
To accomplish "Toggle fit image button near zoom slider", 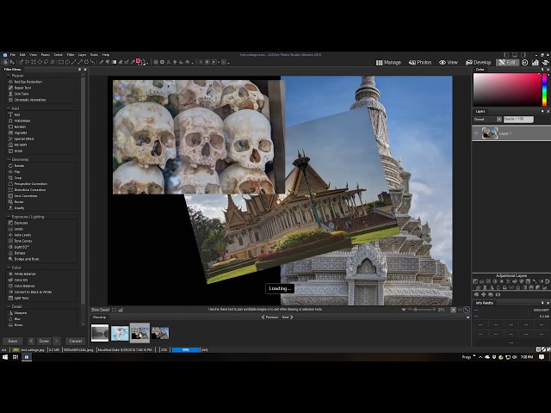I will click(454, 310).
